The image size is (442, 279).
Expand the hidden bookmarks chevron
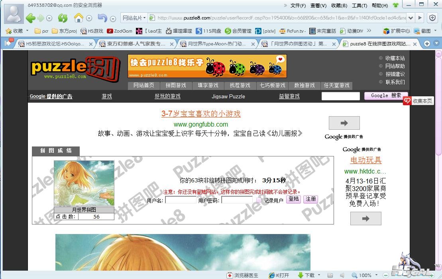369,31
